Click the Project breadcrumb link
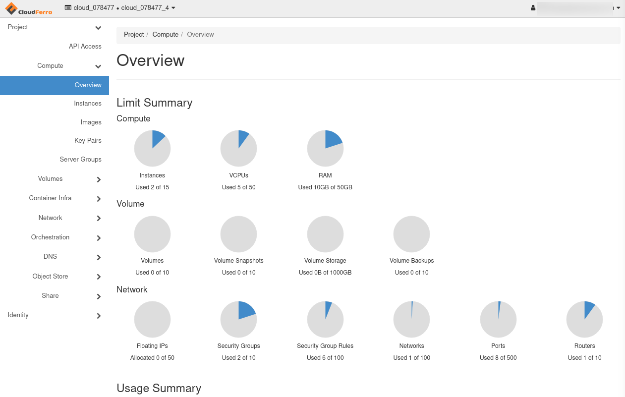 coord(134,35)
